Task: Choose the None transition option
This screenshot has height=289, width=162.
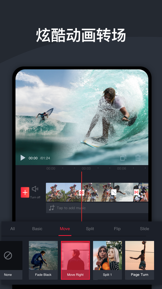Action: (x=11, y=260)
